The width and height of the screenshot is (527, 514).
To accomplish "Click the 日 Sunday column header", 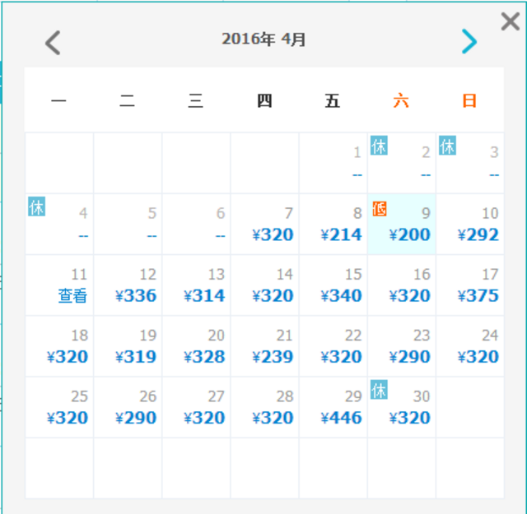I will 469,101.
